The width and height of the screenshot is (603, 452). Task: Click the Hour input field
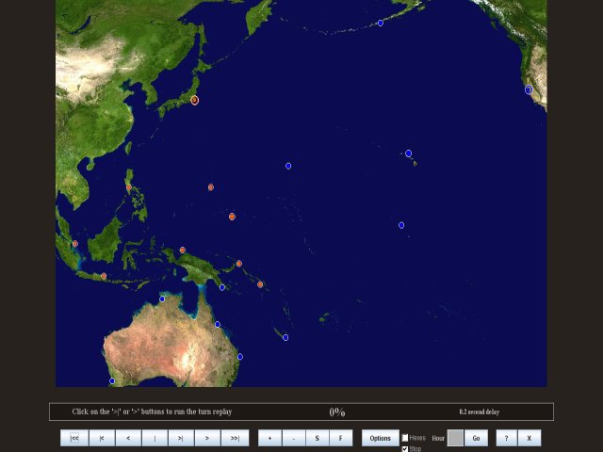[455, 438]
